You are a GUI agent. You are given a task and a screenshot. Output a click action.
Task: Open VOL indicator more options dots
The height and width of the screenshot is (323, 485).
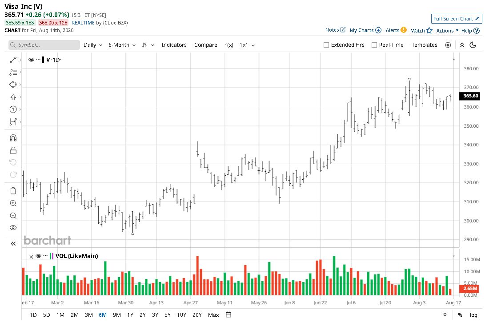point(45,255)
